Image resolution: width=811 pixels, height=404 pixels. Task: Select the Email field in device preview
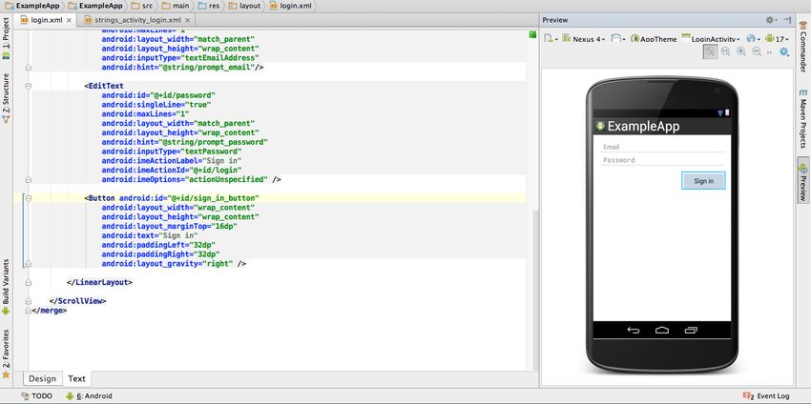661,148
